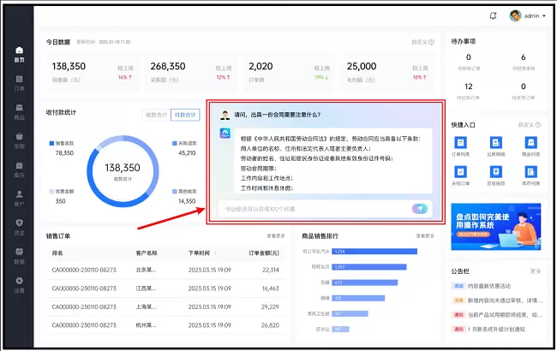The width and height of the screenshot is (557, 351).
Task: Switch to the 收款合计 tab
Action: coord(156,114)
